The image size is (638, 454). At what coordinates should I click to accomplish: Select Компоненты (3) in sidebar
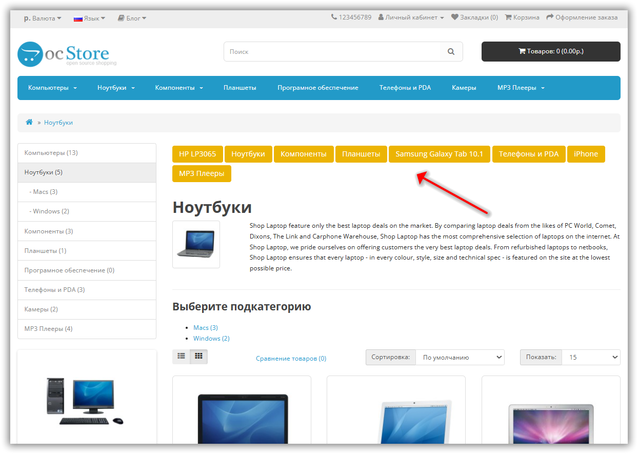coord(87,231)
